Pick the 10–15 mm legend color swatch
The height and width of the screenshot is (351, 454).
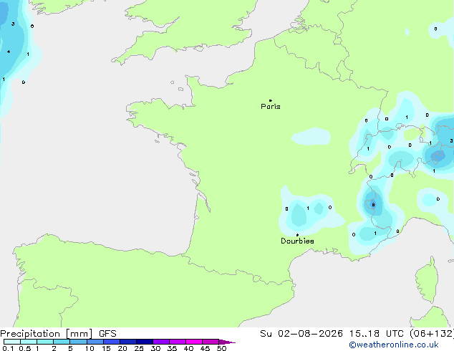pyautogui.click(x=95, y=342)
